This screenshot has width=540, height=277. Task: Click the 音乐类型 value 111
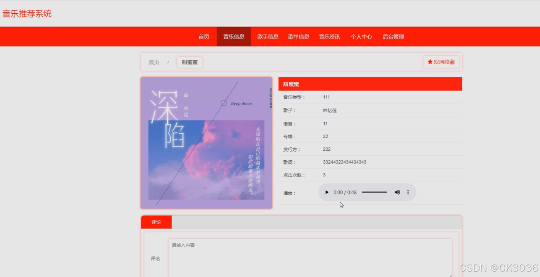(x=326, y=97)
